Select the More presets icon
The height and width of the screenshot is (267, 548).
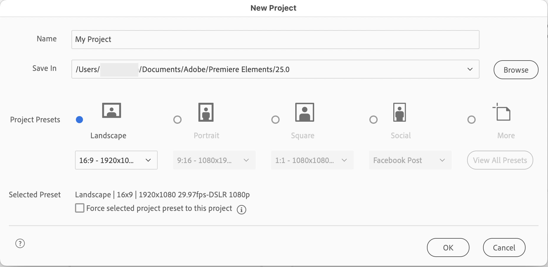click(x=503, y=112)
